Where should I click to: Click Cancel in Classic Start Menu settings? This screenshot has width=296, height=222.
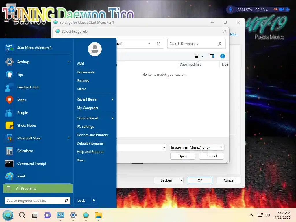pyautogui.click(x=229, y=180)
